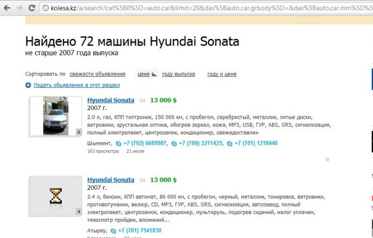Click Skype icon before +7 (701) 7541830
The height and width of the screenshot is (238, 373).
click(113, 231)
